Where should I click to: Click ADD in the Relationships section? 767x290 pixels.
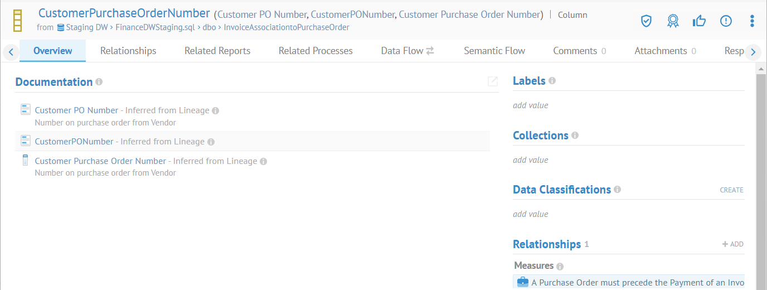pyautogui.click(x=732, y=244)
